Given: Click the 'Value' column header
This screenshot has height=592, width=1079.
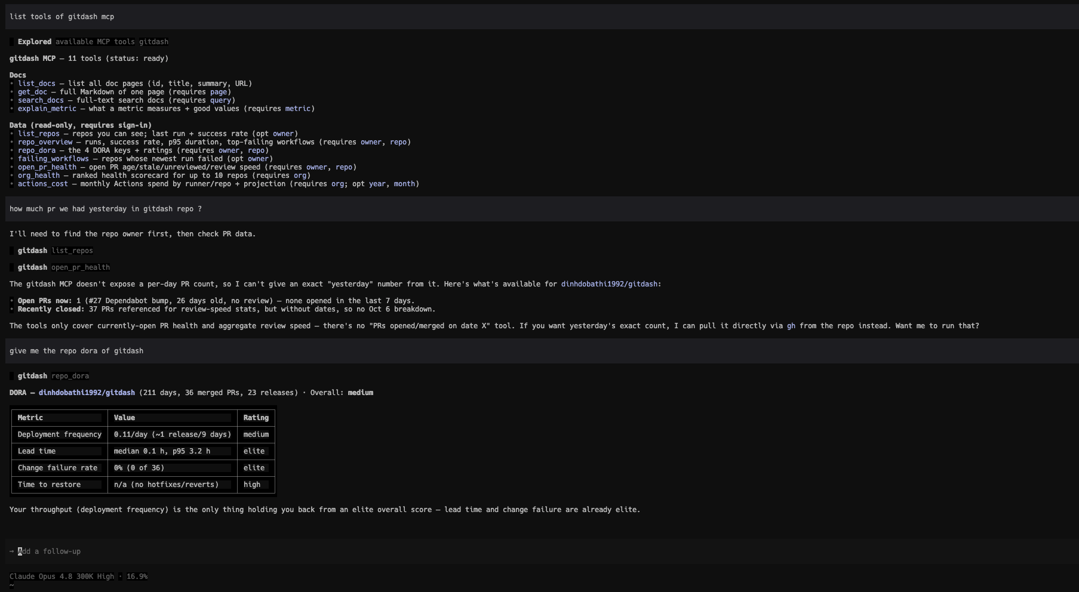Looking at the screenshot, I should tap(173, 418).
